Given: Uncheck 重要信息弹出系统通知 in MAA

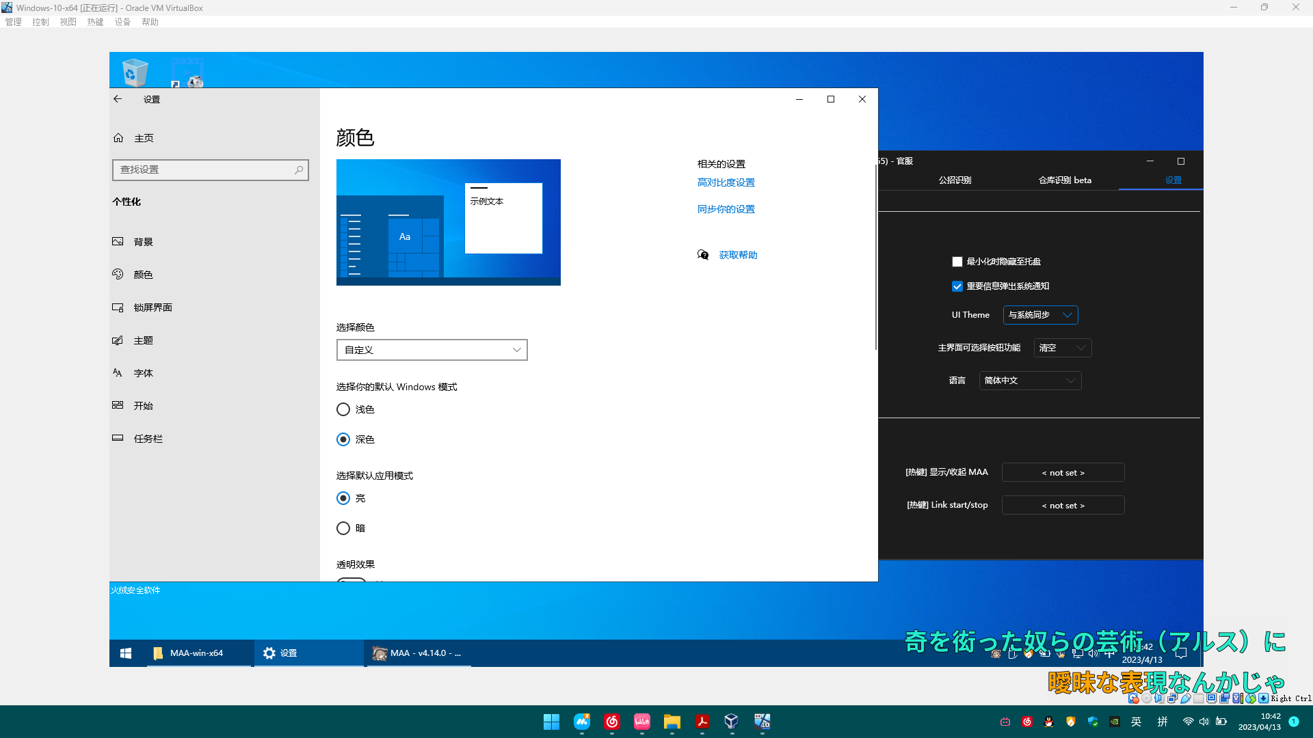Looking at the screenshot, I should 957,286.
